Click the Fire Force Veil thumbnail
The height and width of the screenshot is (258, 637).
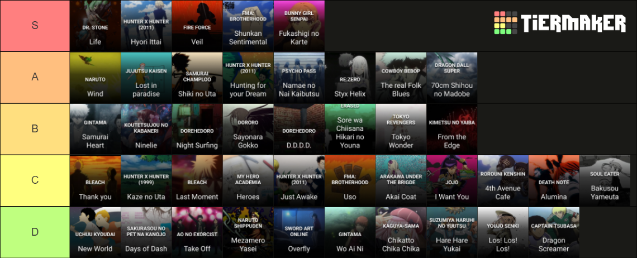pyautogui.click(x=197, y=25)
